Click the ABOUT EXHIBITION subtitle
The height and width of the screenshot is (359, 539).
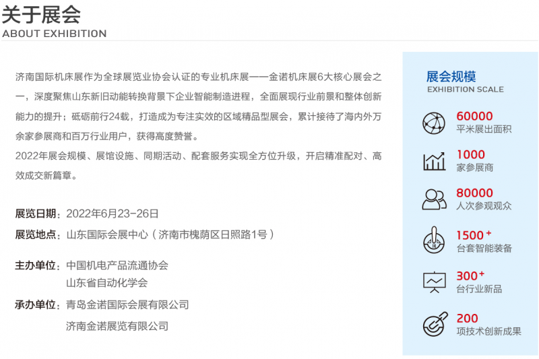54,34
